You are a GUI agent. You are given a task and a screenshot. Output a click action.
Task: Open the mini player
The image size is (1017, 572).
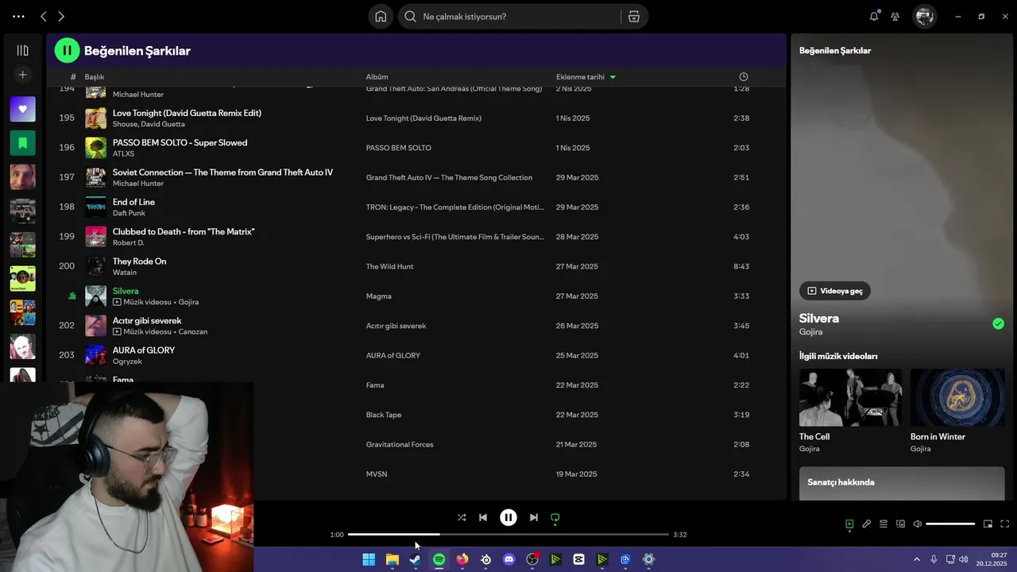coord(988,524)
